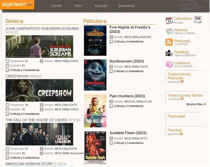The height and width of the screenshot is (167, 210).
Task: Click the Episodio icon for Creepshow
Action: click(8, 109)
